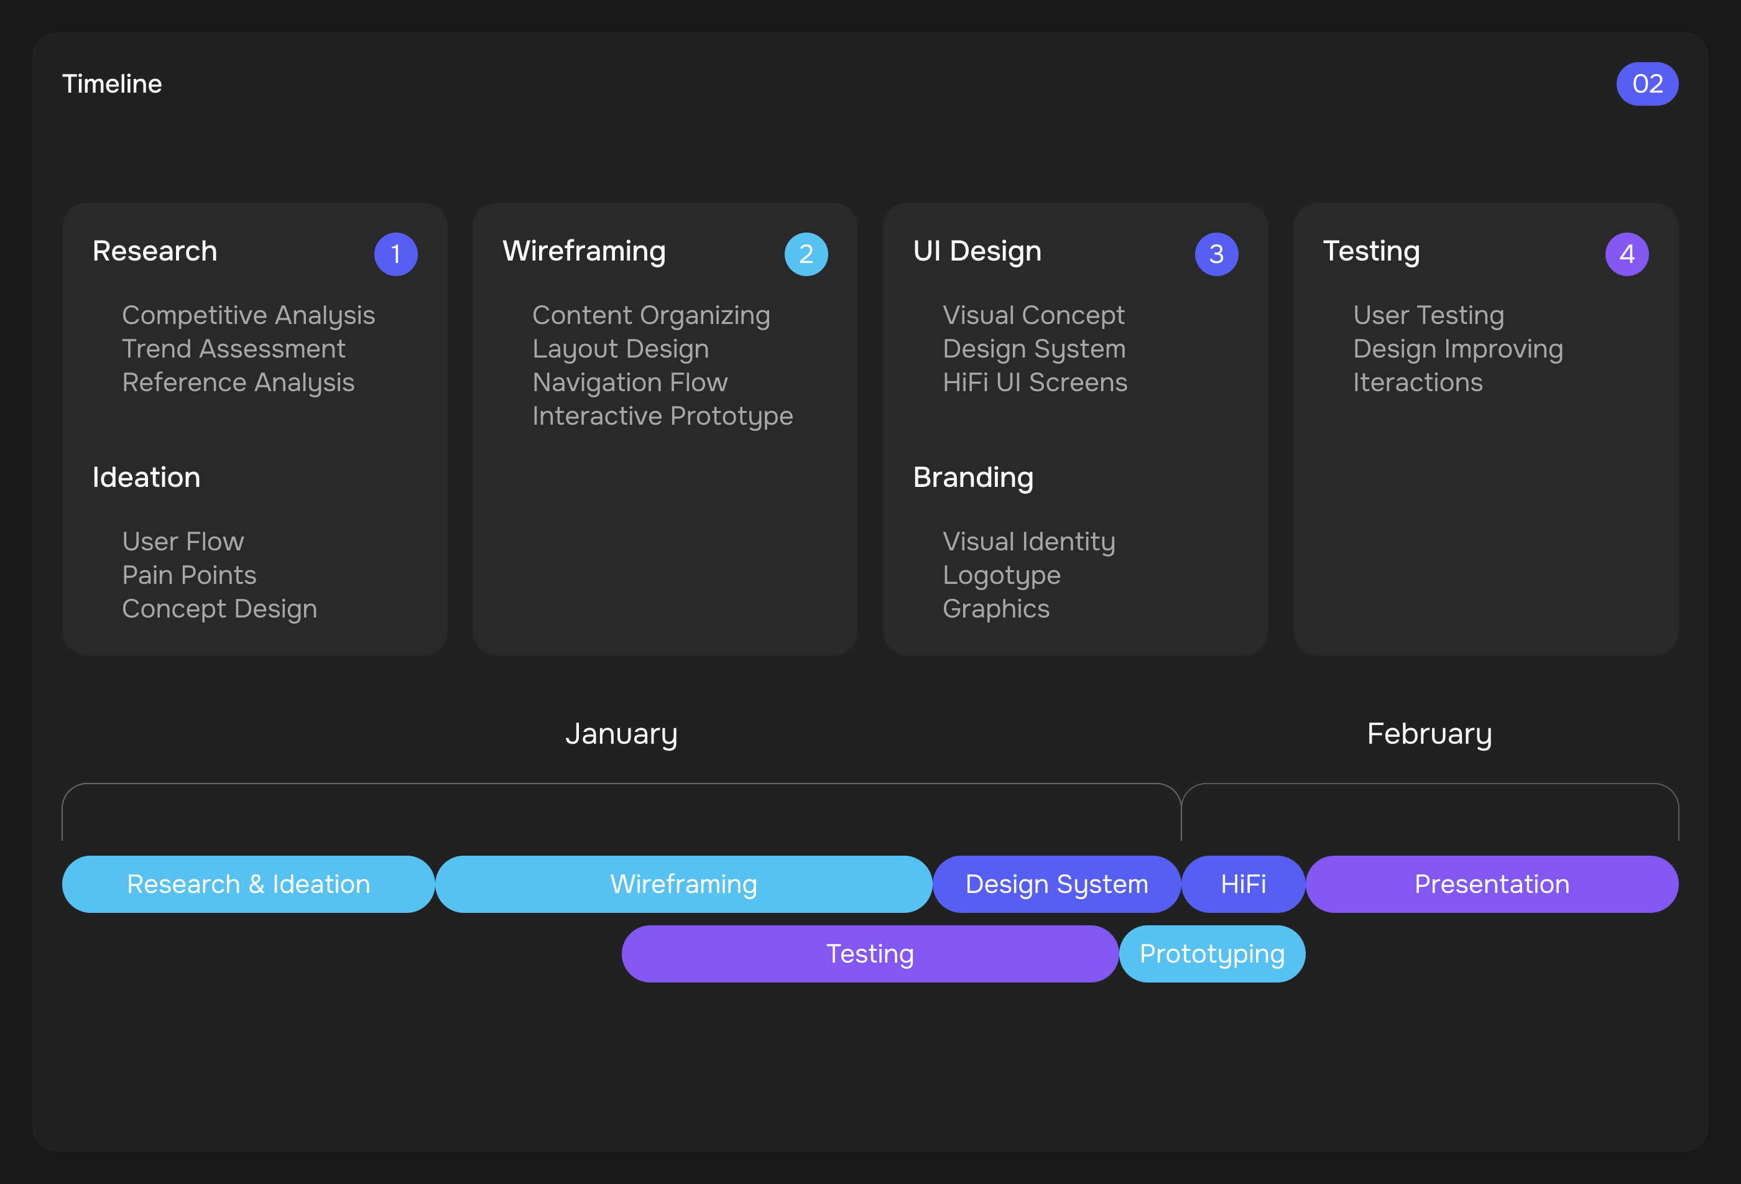1741x1184 pixels.
Task: Select the HiFi timeline bar
Action: point(1243,884)
